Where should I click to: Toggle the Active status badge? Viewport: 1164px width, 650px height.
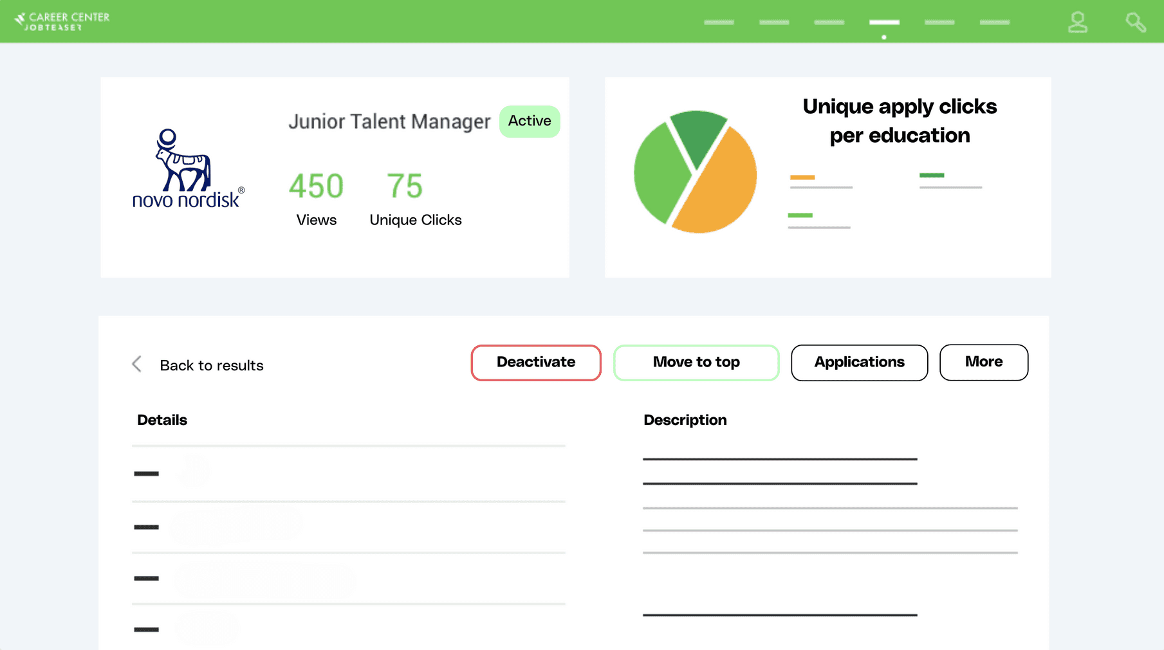coord(529,121)
